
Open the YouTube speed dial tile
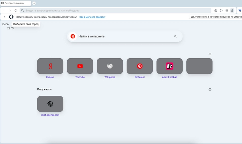pyautogui.click(x=80, y=66)
